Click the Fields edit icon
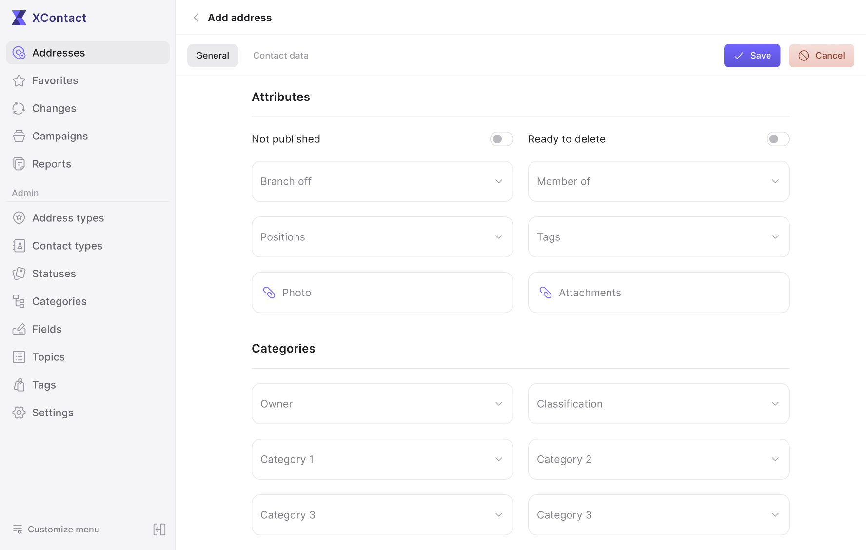The width and height of the screenshot is (866, 550). 19,329
